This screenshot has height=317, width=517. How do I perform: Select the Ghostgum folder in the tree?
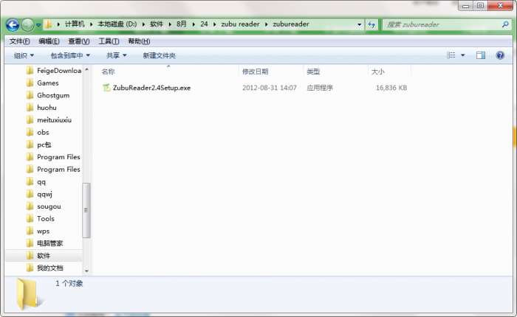tap(53, 95)
